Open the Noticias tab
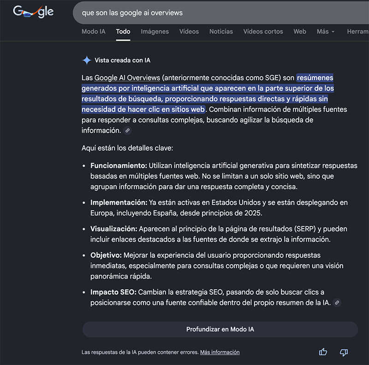 [221, 31]
